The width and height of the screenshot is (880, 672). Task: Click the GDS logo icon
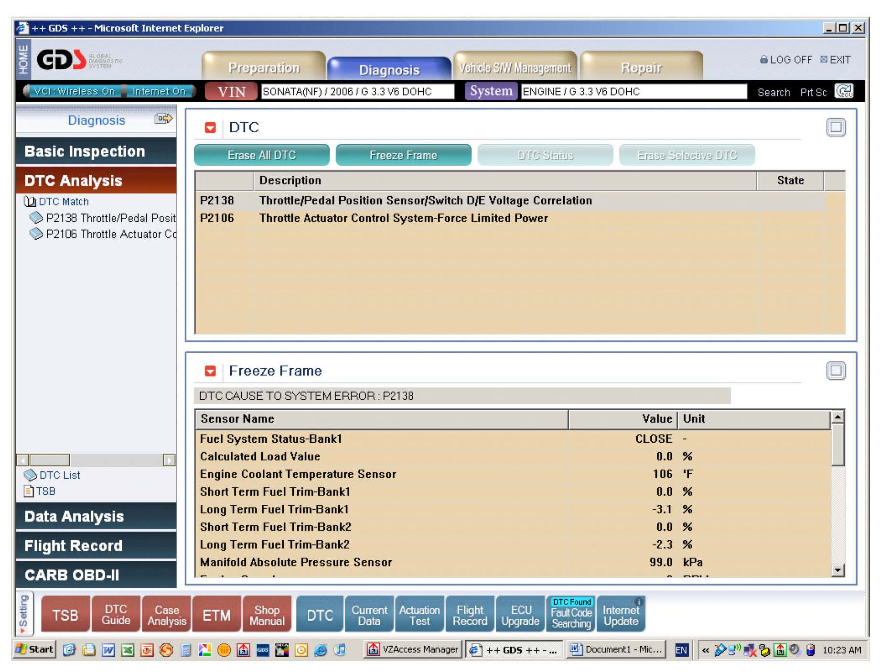point(62,60)
